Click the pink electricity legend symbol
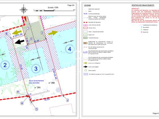 click(x=141, y=32)
